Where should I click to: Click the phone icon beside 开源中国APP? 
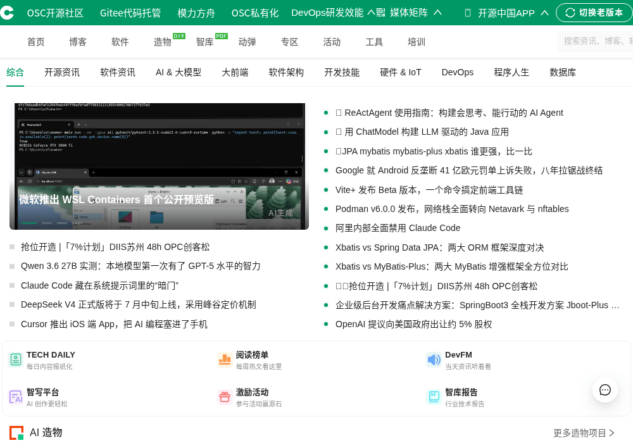[468, 13]
